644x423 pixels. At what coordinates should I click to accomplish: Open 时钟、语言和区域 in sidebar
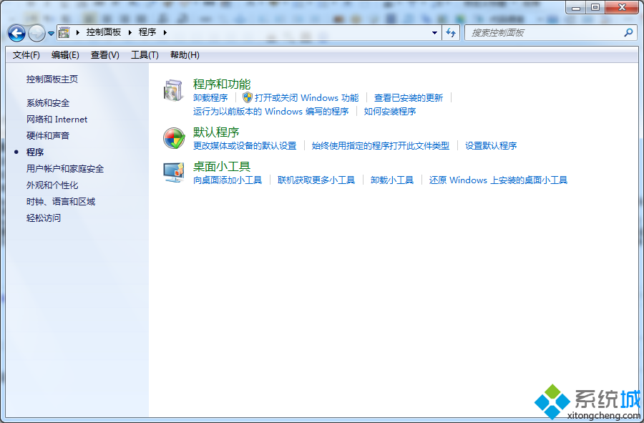click(61, 202)
